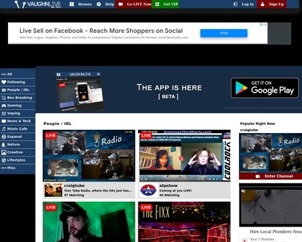
Task: Click the People / IRL section heading
Action: coord(58,124)
